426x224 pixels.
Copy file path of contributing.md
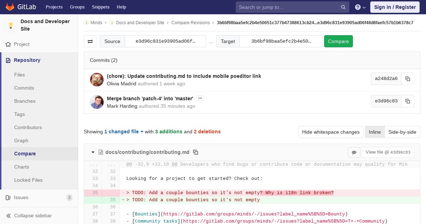(x=196, y=152)
